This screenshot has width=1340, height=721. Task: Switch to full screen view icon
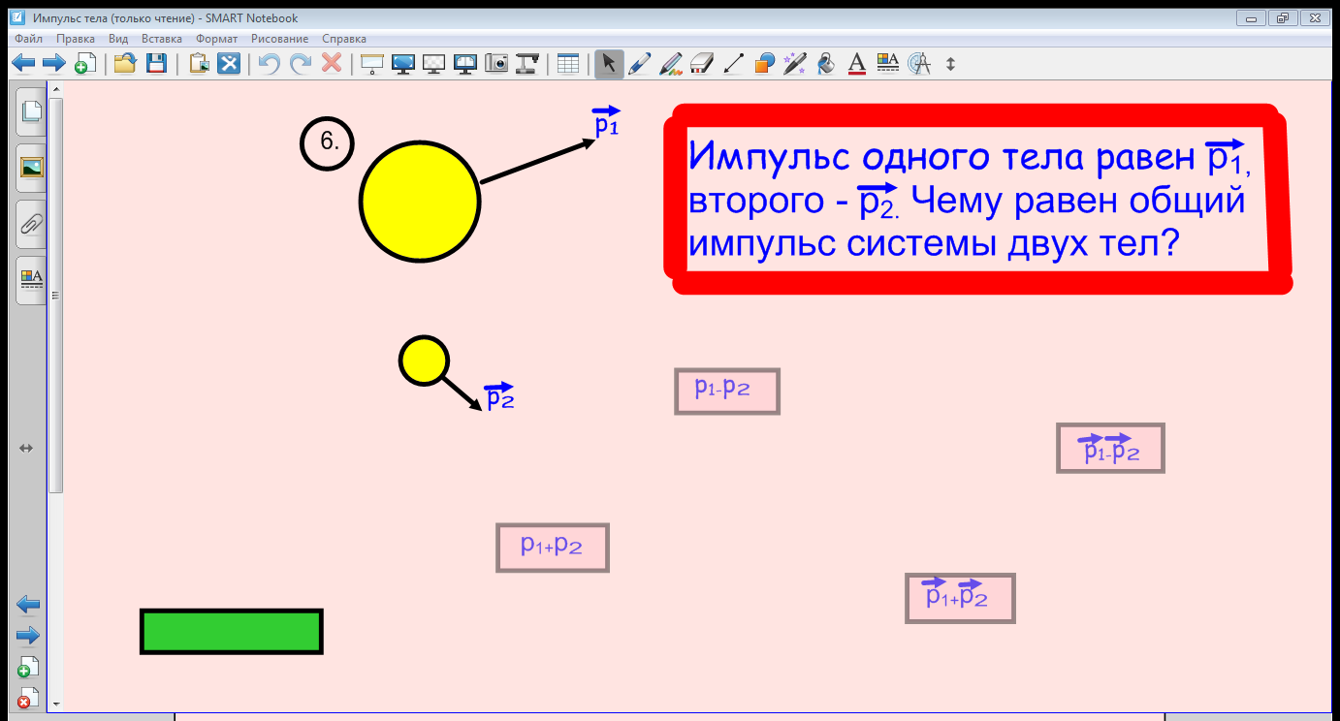pyautogui.click(x=403, y=64)
